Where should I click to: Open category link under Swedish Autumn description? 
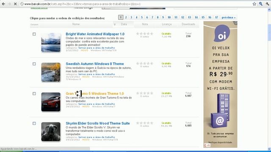point(97,74)
